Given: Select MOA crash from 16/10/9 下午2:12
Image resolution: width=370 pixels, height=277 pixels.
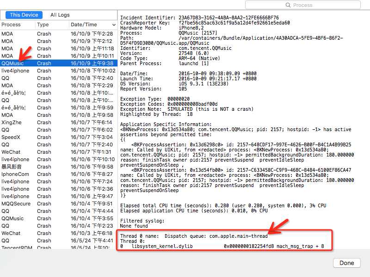Looking at the screenshot, I should pyautogui.click(x=59, y=41).
